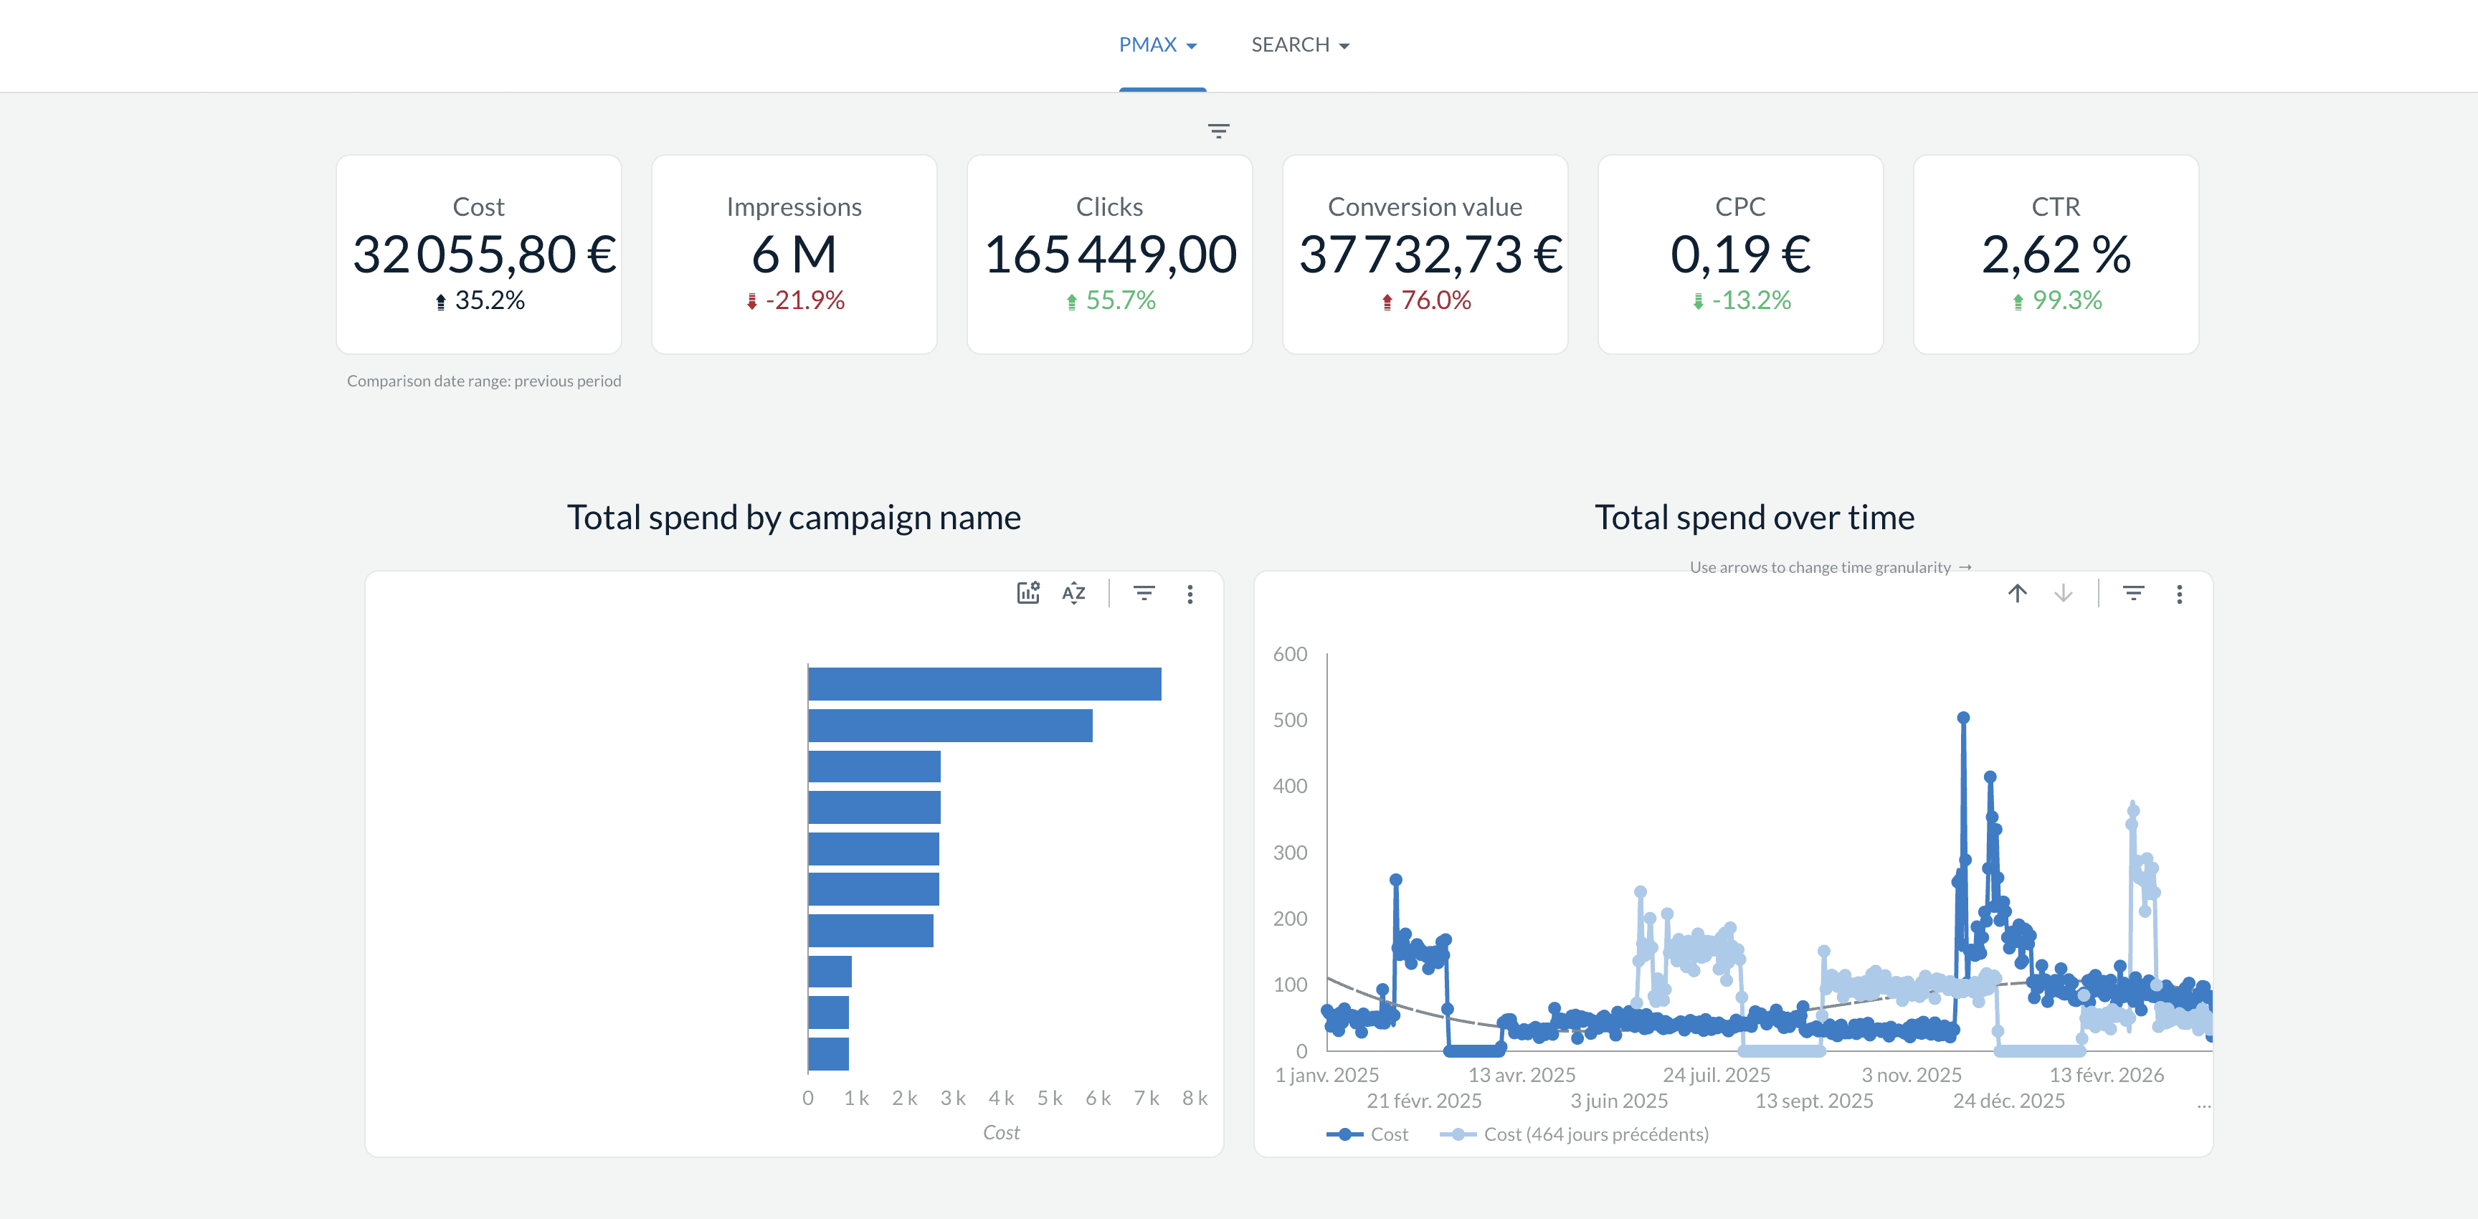This screenshot has width=2478, height=1219.
Task: Click the drill up arrow icon
Action: point(2017,593)
